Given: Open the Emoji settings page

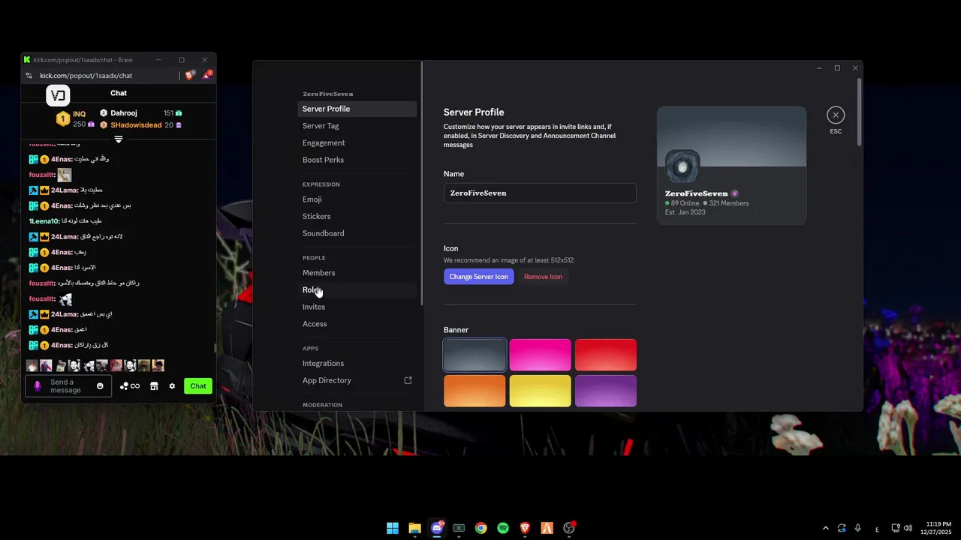Looking at the screenshot, I should tap(357, 199).
